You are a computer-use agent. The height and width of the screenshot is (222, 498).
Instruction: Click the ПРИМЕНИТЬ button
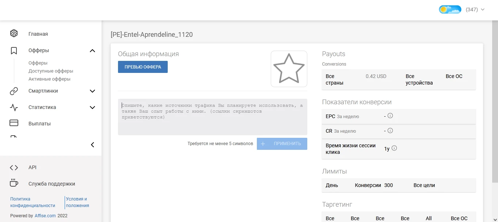coord(282,144)
